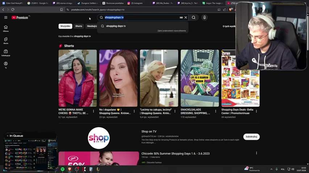Open the YouTube hamburger guide menu
Viewport: 309px width, 173px height.
(6, 17)
